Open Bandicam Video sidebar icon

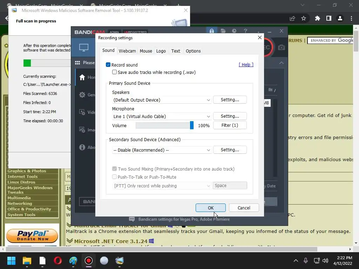[x=82, y=112]
